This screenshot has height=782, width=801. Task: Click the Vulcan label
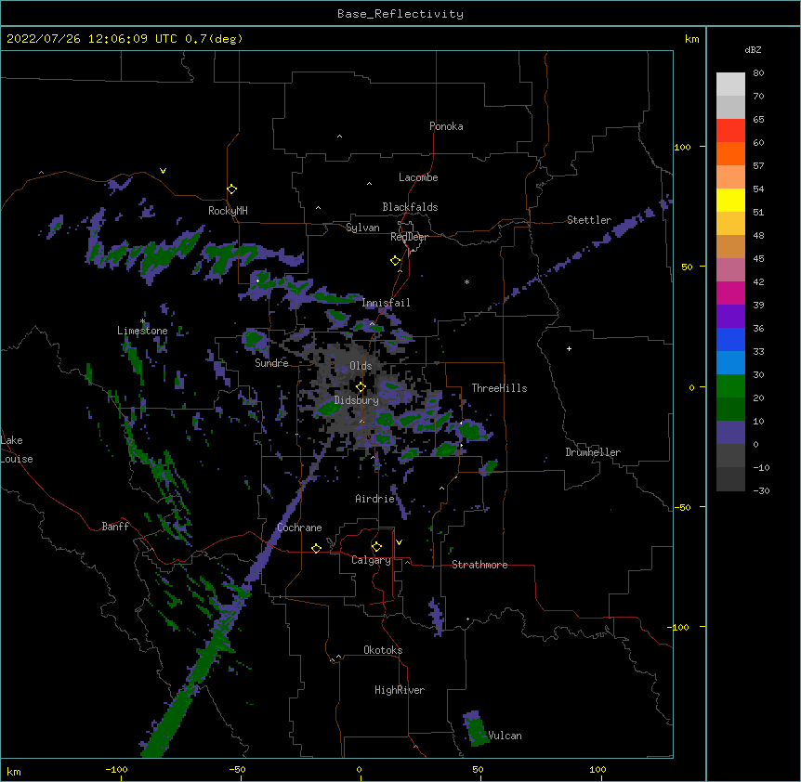point(505,736)
